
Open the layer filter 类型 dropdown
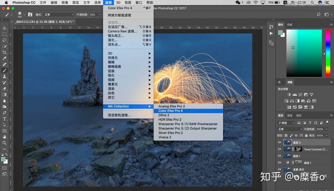click(x=286, y=123)
